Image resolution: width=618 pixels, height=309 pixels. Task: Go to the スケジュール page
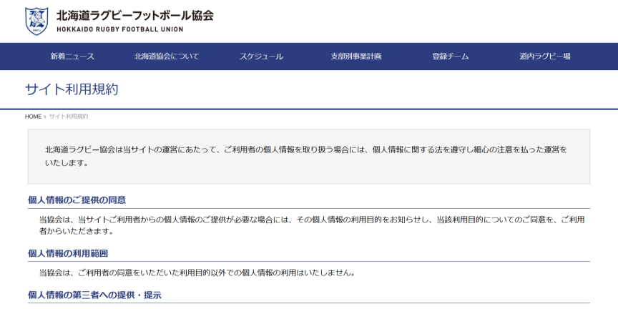(261, 57)
